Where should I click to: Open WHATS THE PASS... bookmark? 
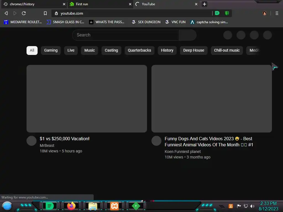coord(107,22)
